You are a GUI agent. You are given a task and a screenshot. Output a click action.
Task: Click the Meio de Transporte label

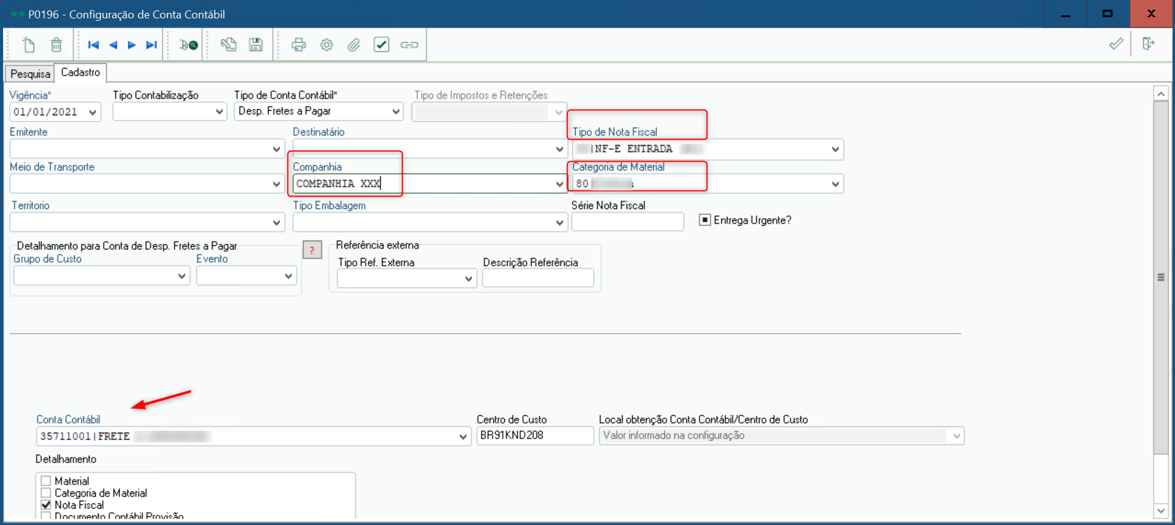coord(52,167)
